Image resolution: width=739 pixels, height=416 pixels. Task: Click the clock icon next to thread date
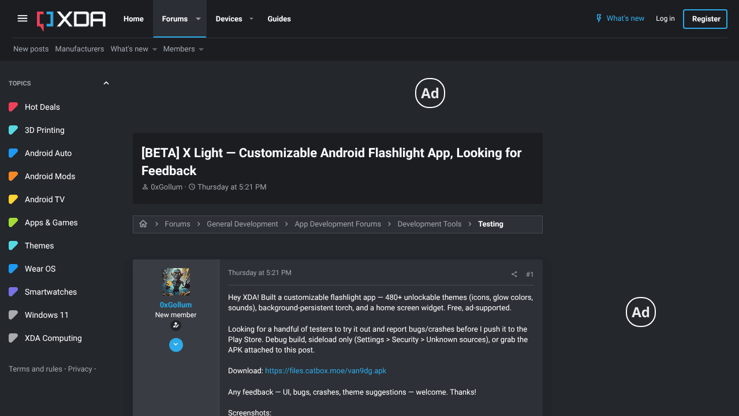(192, 187)
